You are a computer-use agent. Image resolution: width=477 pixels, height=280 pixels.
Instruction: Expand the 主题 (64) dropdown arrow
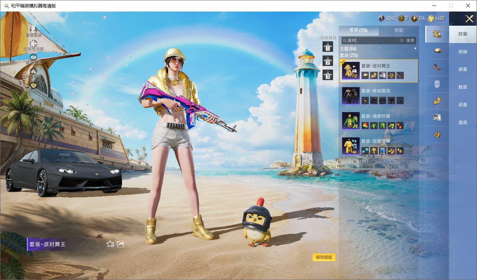pyautogui.click(x=415, y=49)
